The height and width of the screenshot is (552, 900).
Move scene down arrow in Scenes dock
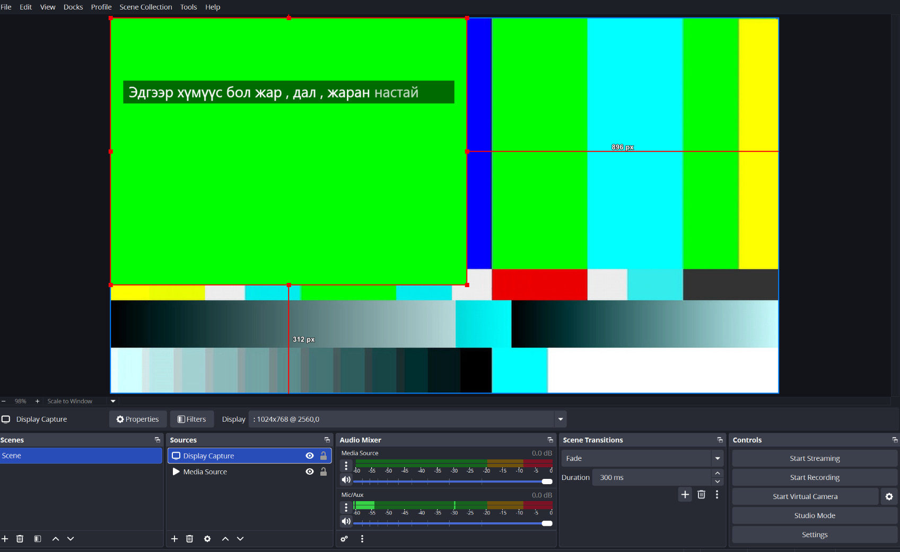(71, 539)
